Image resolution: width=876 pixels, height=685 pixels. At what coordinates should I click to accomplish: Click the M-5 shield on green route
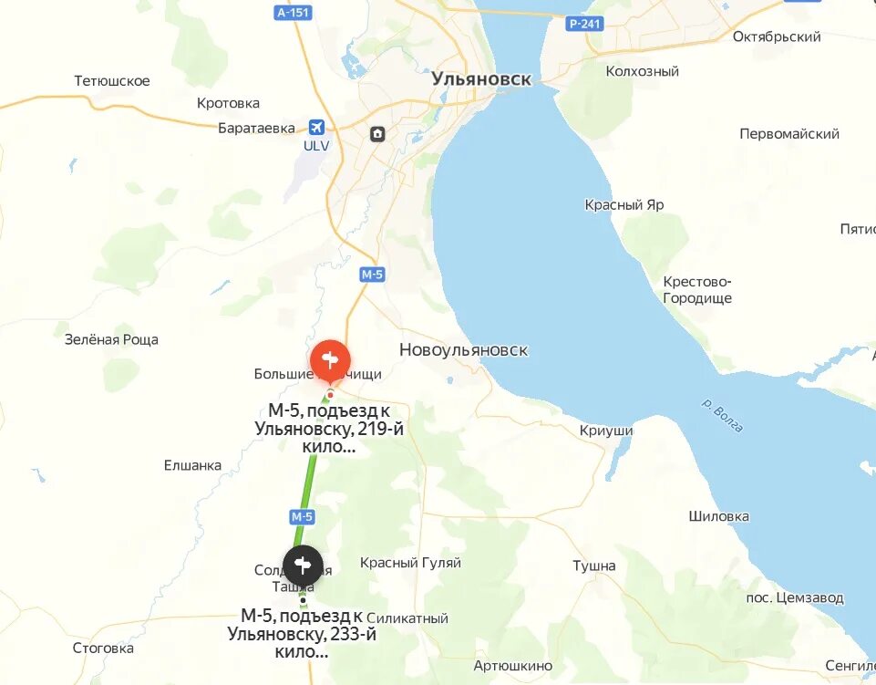point(303,516)
